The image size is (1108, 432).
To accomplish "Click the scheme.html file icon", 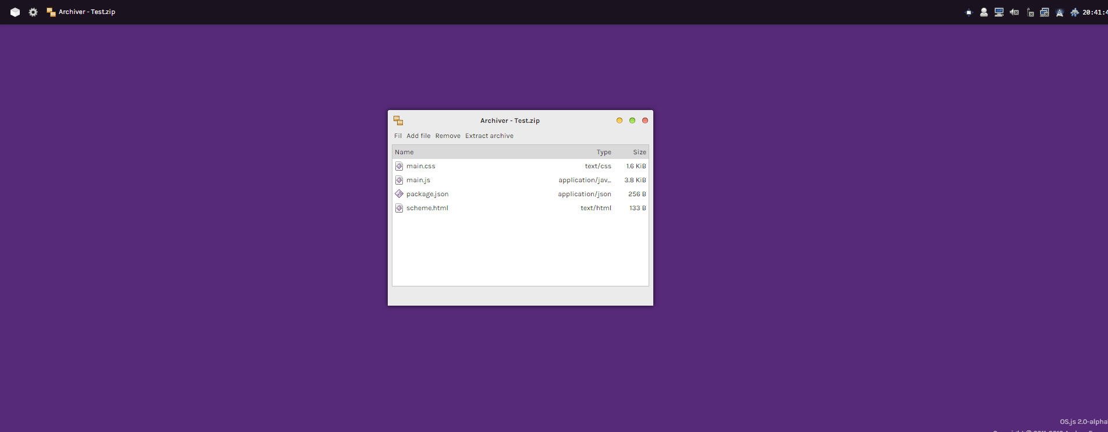I will tap(399, 208).
